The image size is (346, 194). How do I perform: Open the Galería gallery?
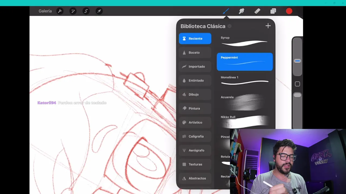(x=45, y=11)
